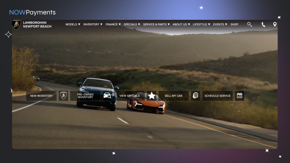Click the Schedule Service button
This screenshot has height=163, width=290.
217,96
